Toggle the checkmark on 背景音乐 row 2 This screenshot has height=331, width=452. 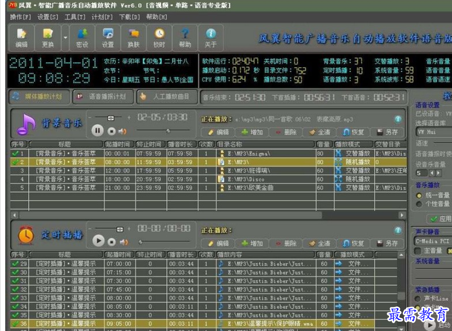coord(15,162)
